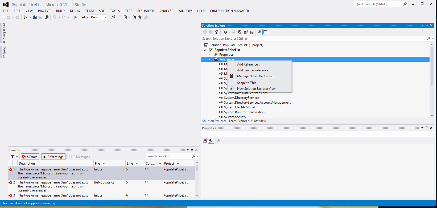
Task: Click the Find in Files toolbar icon
Action: point(113,17)
